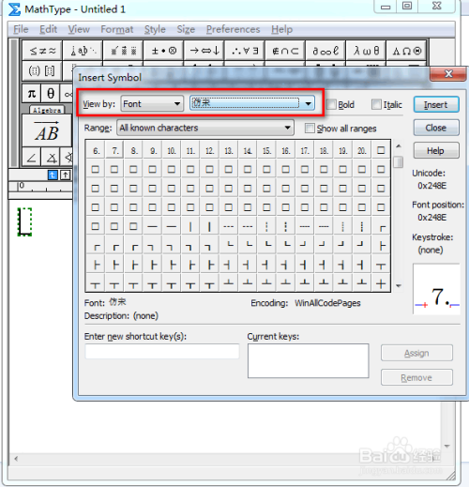Open operator symbols palette (±•⊗)
Screen dimensions: 469x487
[x=163, y=50]
